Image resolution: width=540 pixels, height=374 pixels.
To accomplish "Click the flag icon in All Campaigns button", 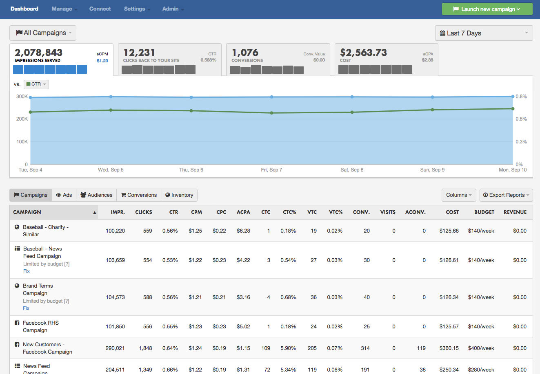I will tap(19, 33).
